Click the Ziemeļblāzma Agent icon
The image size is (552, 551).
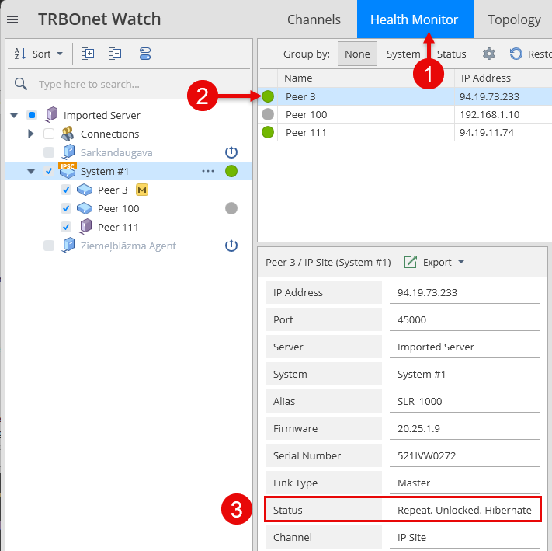point(68,246)
